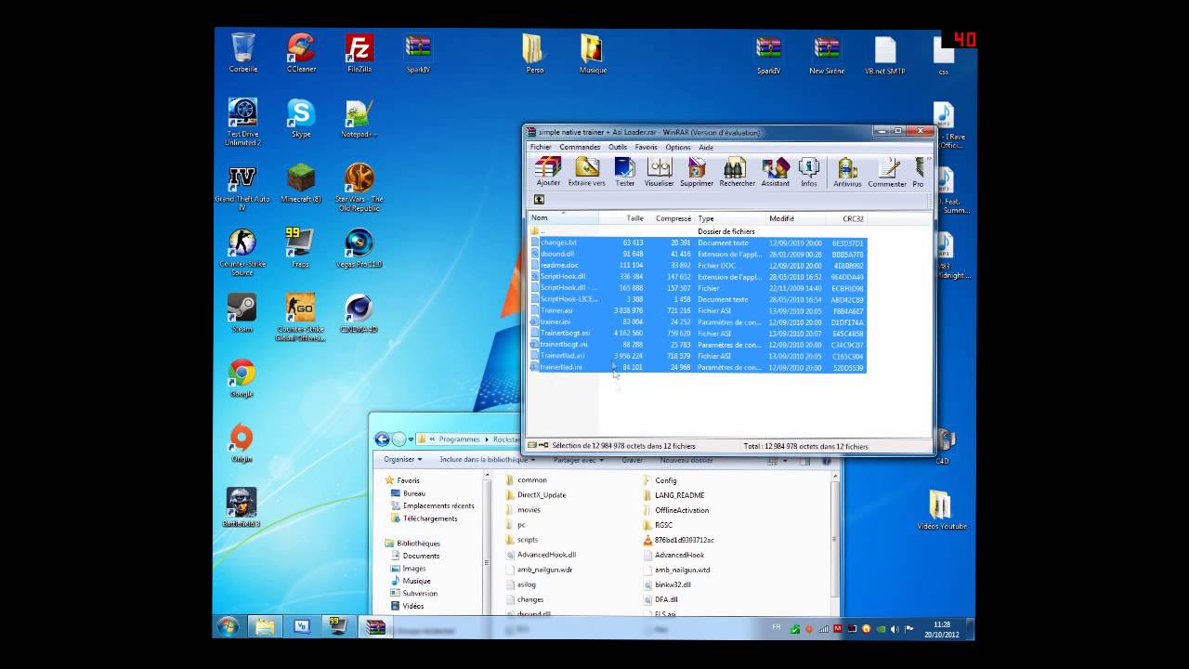Click the Extraire vers toolbar icon

586,172
